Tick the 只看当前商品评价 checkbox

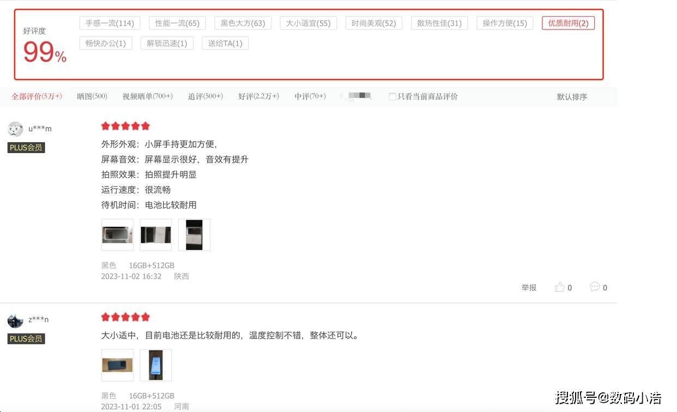(x=392, y=96)
